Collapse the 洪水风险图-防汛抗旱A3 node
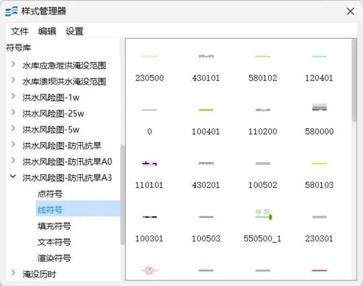Screen dimensions: 363x286 [x=13, y=177]
